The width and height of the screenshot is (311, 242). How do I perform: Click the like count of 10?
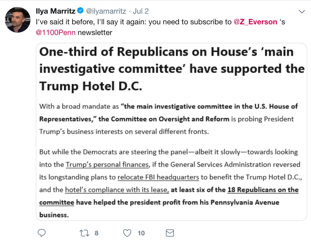point(141,233)
